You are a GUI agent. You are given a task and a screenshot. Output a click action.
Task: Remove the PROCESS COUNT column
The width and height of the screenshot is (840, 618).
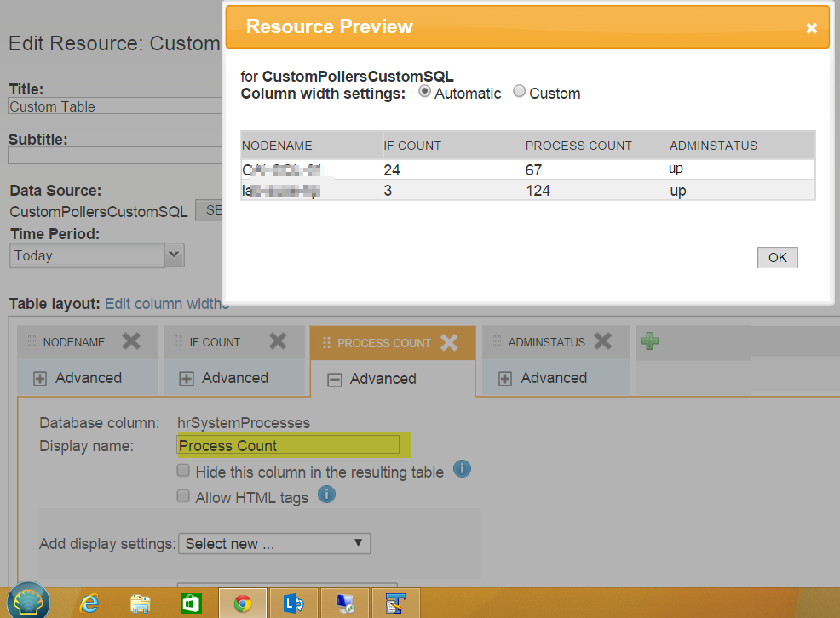pos(450,341)
